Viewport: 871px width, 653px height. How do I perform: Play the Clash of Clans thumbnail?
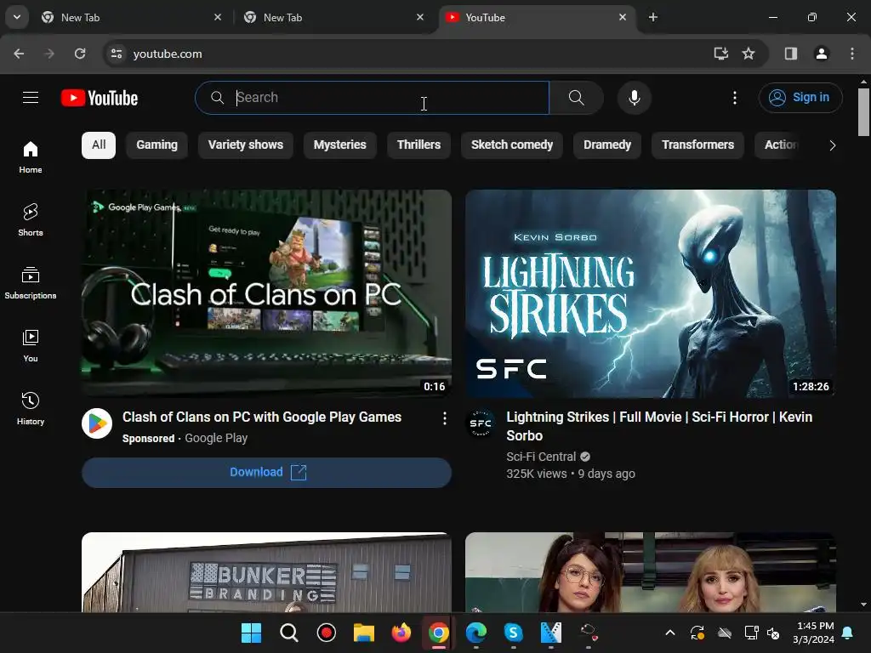coord(266,293)
